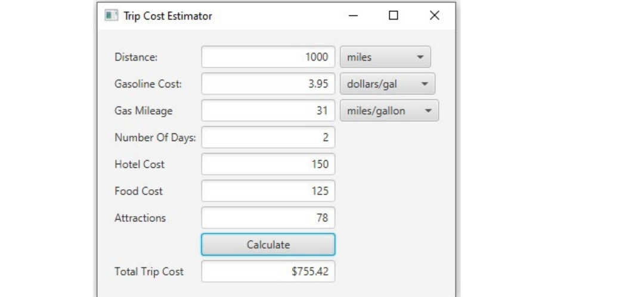Click the Gas Mileage field showing 31

click(268, 111)
